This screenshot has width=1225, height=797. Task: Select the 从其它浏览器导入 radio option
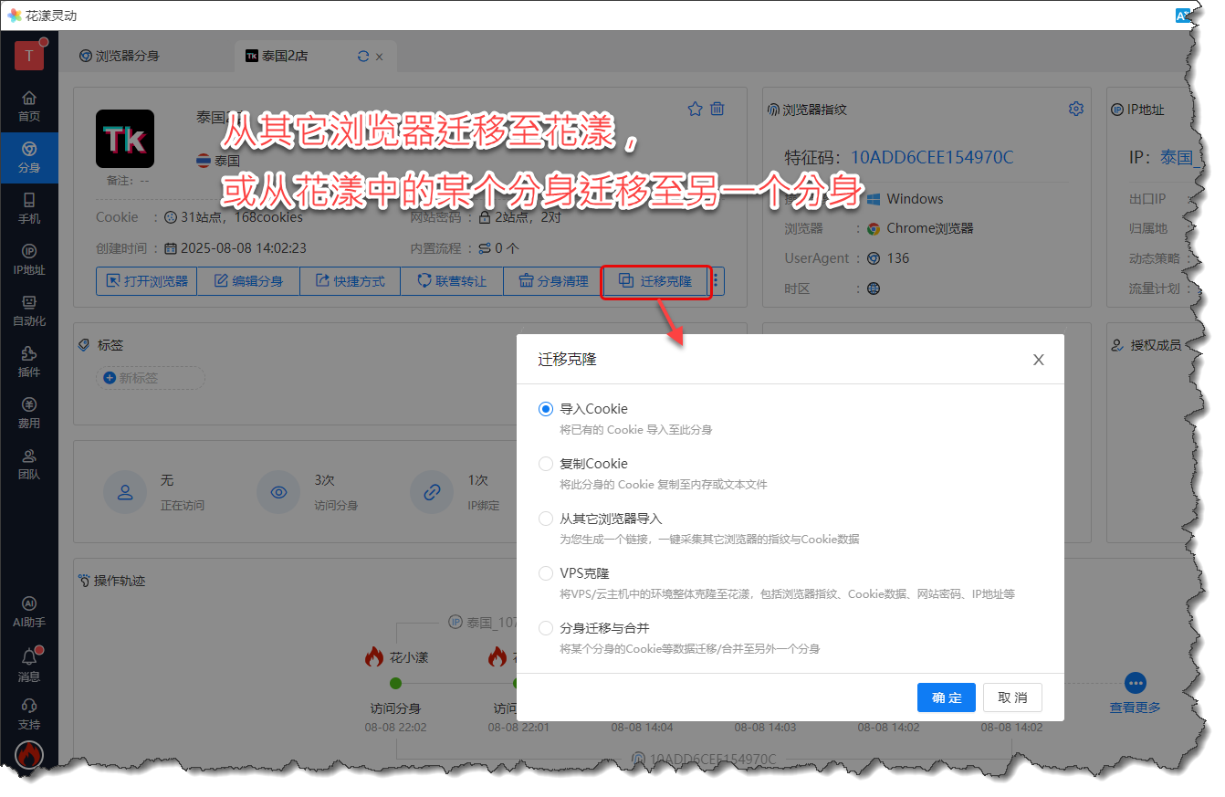546,519
